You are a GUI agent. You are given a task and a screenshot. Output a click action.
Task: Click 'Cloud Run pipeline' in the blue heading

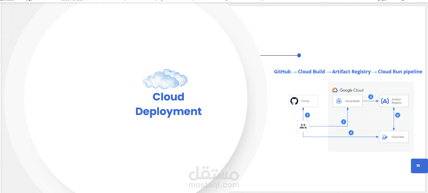point(400,72)
